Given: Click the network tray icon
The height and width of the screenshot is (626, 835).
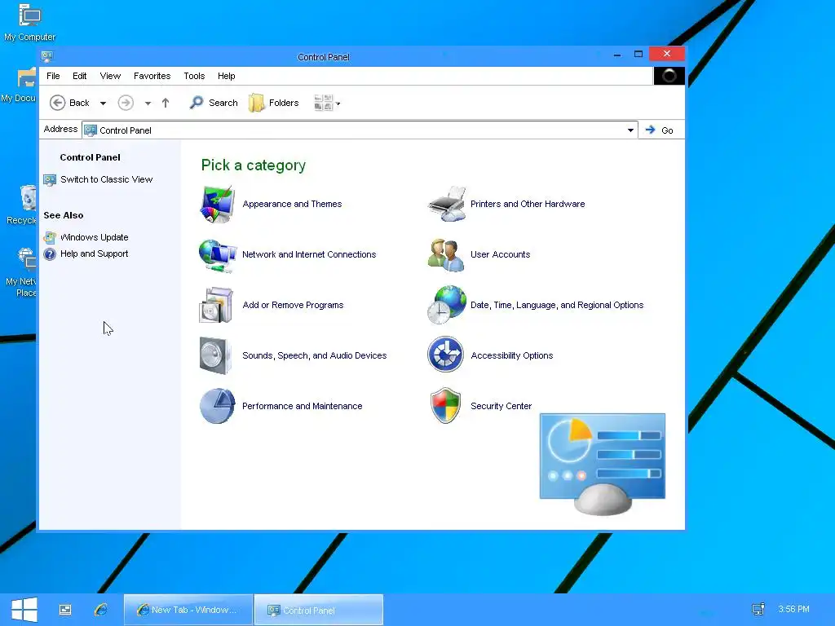Looking at the screenshot, I should 758,609.
